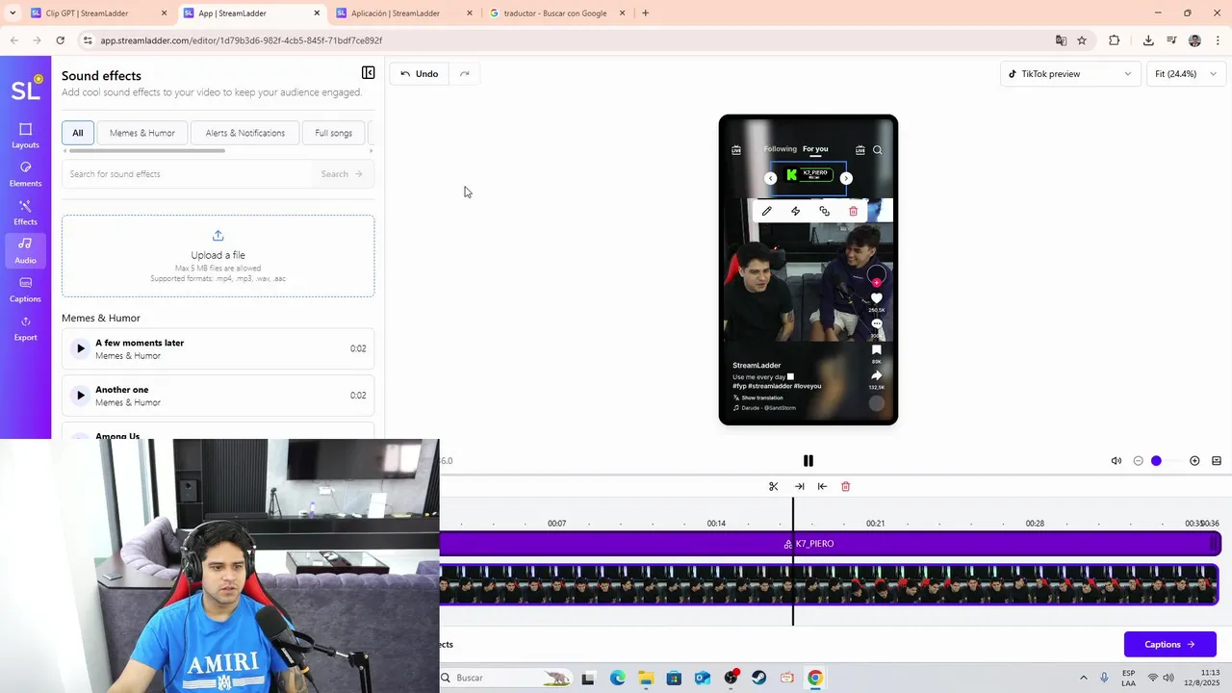Continue to Captions purple button
This screenshot has height=693, width=1232.
[1169, 644]
